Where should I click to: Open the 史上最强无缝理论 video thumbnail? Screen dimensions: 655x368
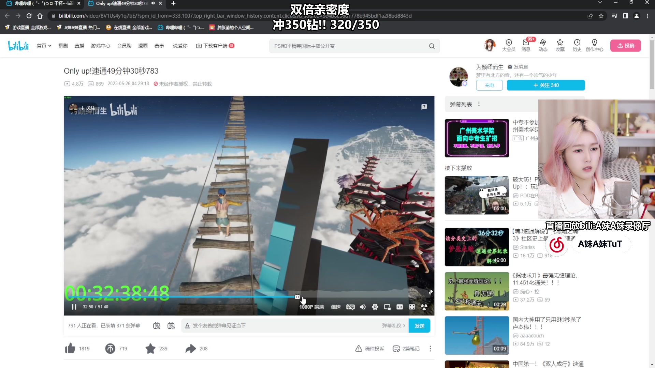[477, 291]
